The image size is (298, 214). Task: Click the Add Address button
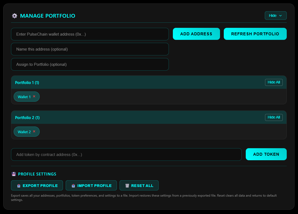coord(196,34)
